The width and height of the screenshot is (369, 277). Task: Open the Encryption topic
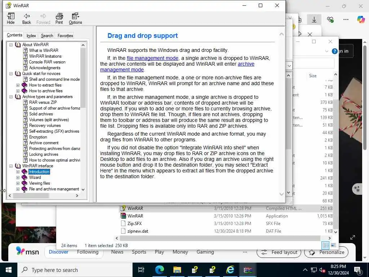[38, 137]
